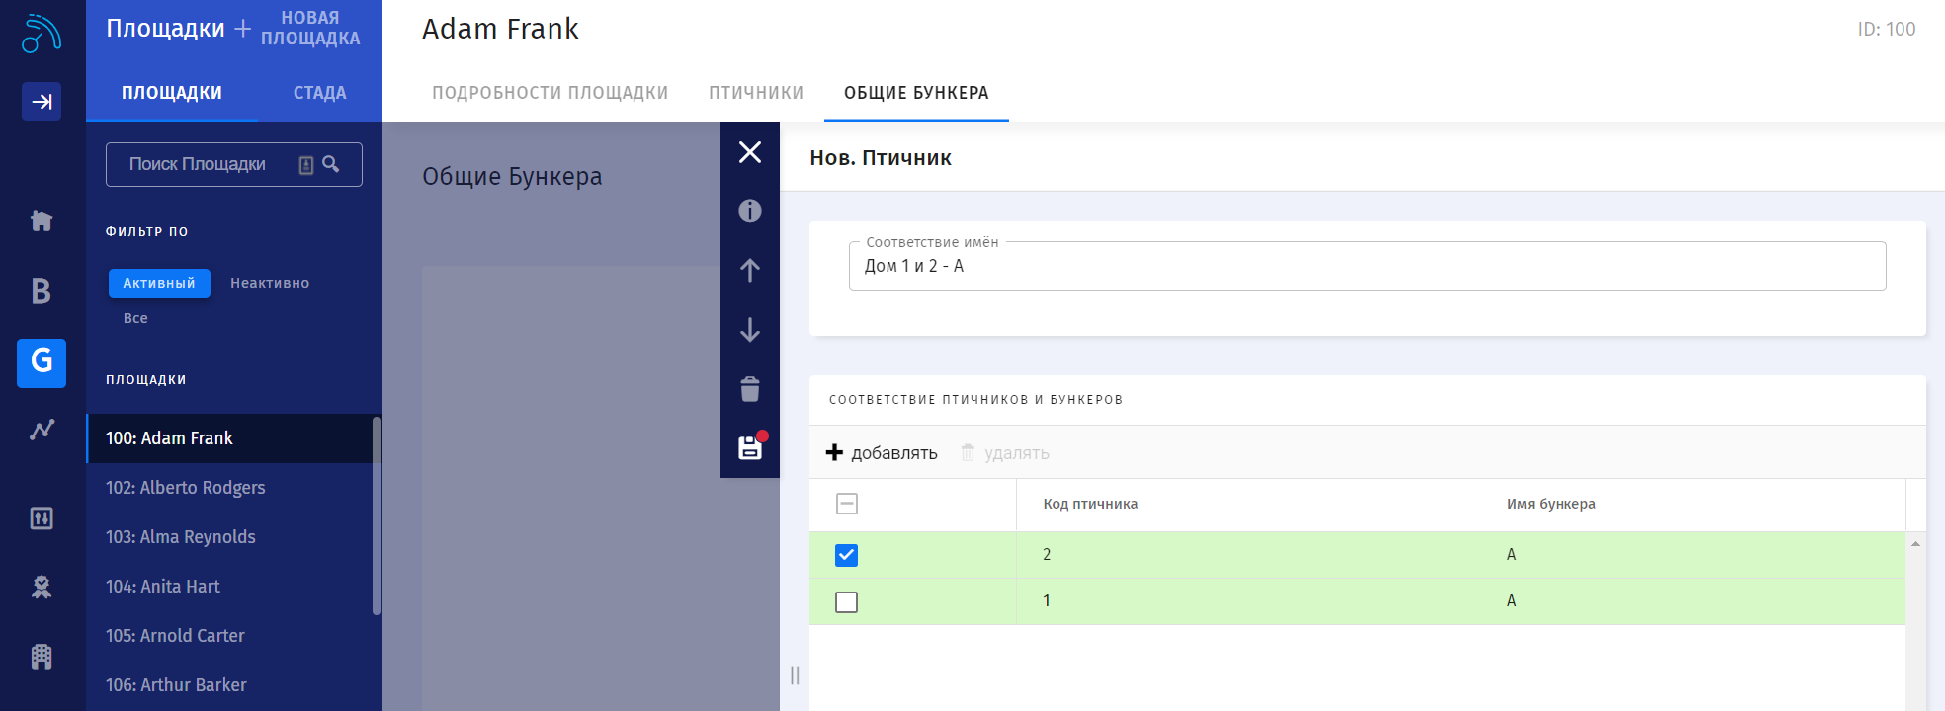Select the G module sidebar icon

(42, 362)
